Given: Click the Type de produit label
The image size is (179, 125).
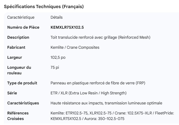Looking at the screenshot, I should 22,83.
